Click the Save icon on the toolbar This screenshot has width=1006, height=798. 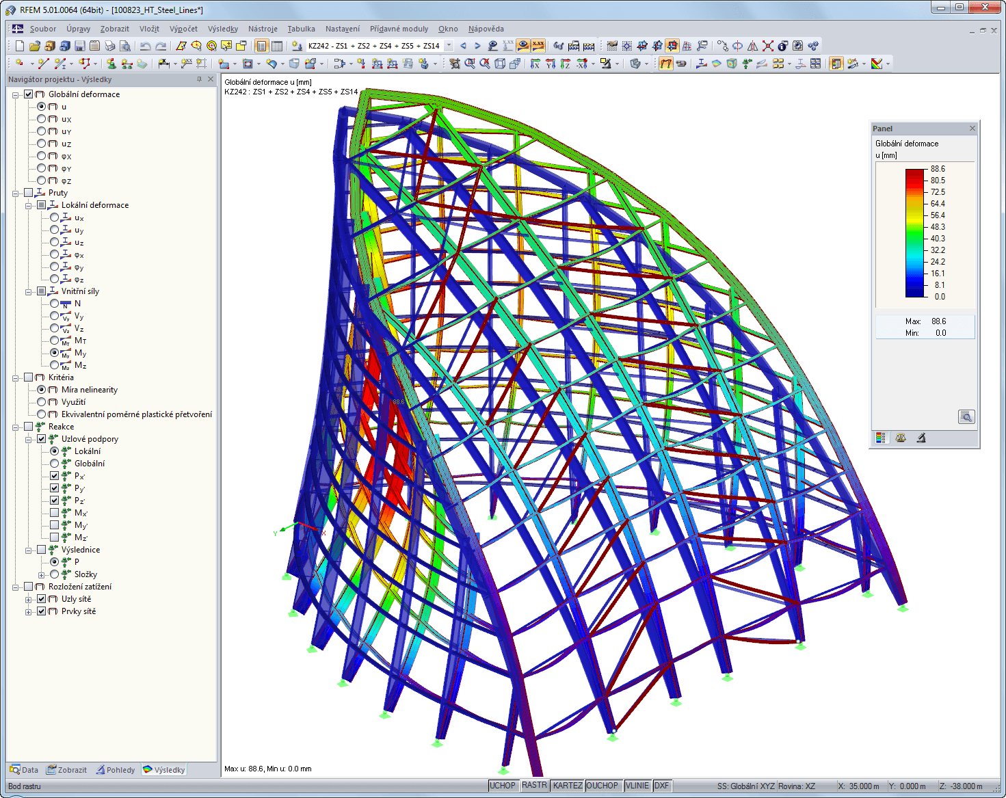tap(79, 45)
